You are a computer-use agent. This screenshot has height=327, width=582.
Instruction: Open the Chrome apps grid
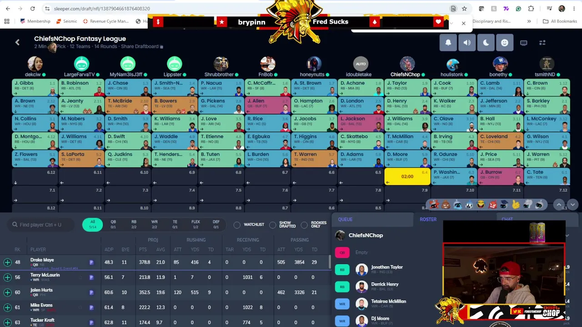point(7,21)
